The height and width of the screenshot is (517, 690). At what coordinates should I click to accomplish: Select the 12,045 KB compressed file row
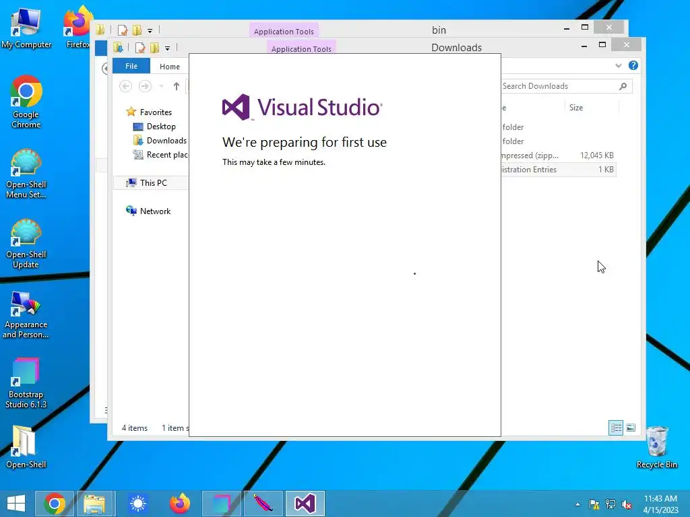(x=558, y=156)
